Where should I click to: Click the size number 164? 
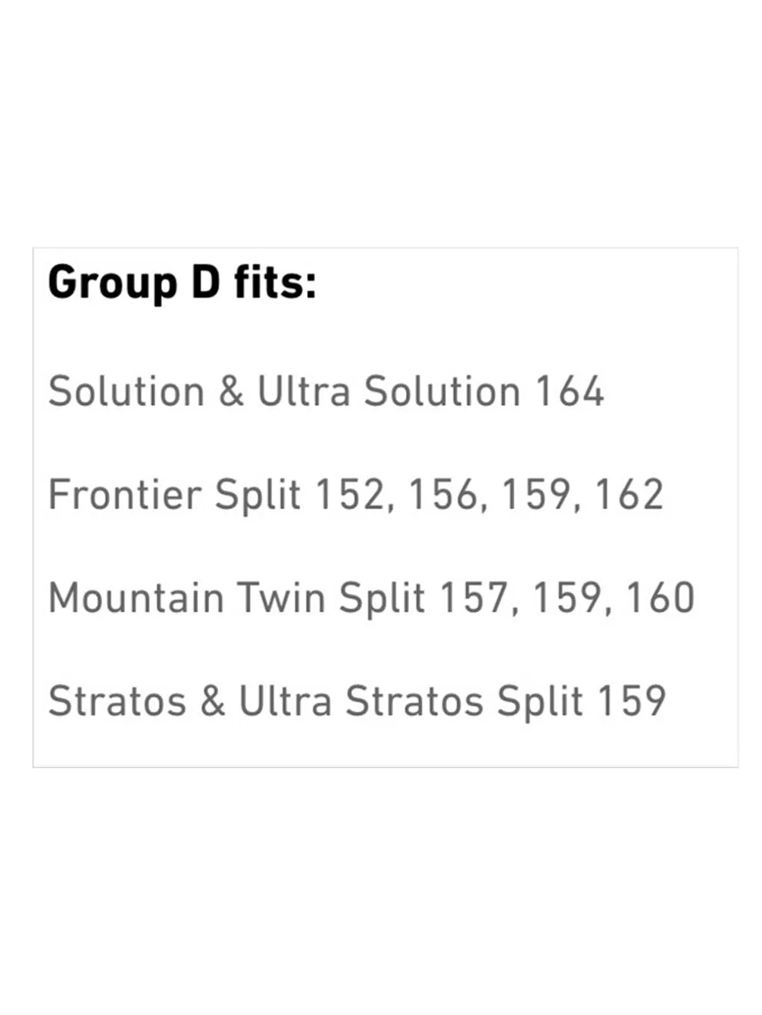tap(570, 392)
